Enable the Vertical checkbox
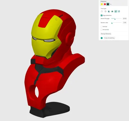Image resolution: width=129 pixels, height=121 pixels. (102, 26)
